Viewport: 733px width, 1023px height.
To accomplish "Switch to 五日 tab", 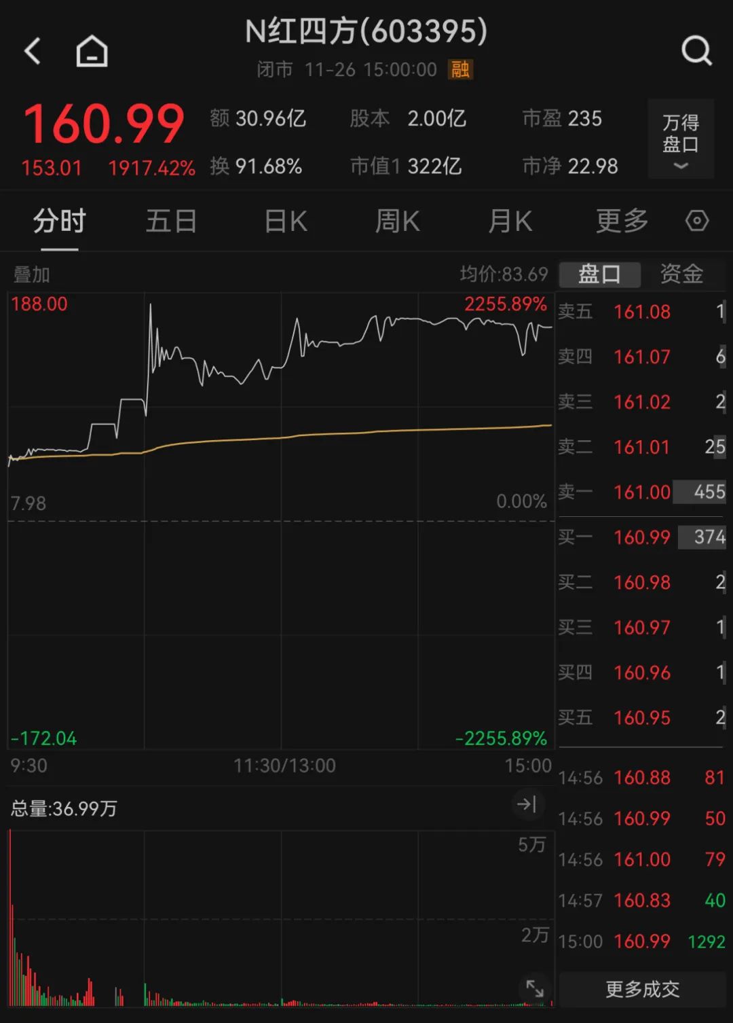I will pos(172,221).
